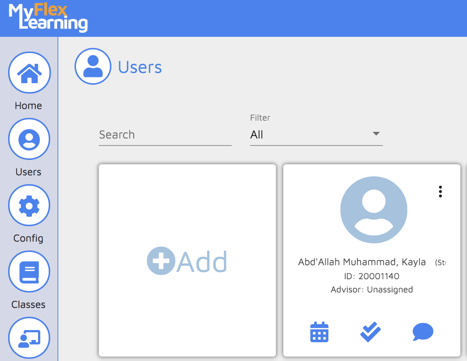Select the Home icon in the sidebar

click(29, 73)
